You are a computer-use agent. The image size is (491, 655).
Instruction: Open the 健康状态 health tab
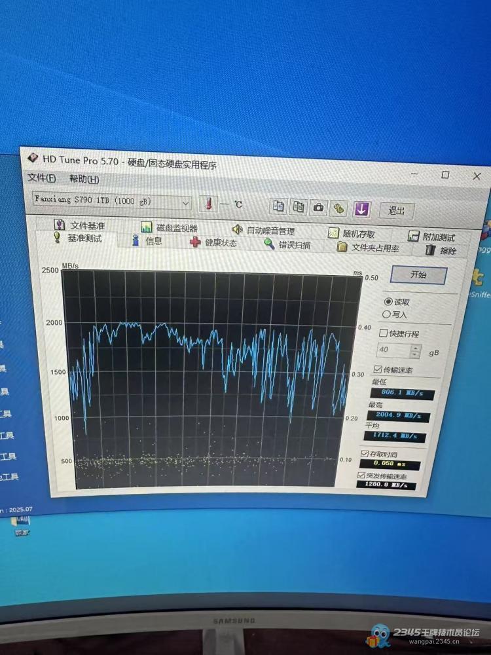213,243
